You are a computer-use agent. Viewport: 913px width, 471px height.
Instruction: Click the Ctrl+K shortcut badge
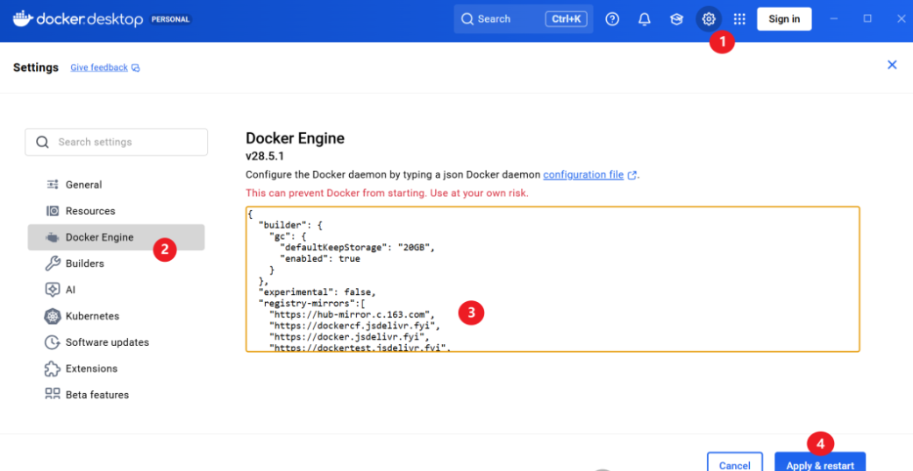(x=566, y=19)
